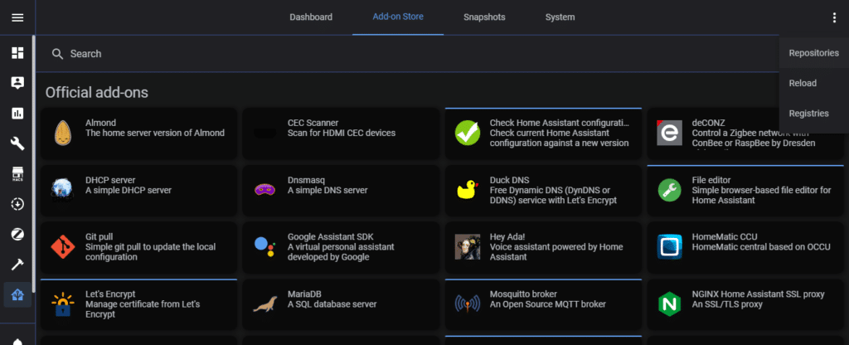Click the 'A SQL database server' description

click(x=332, y=304)
